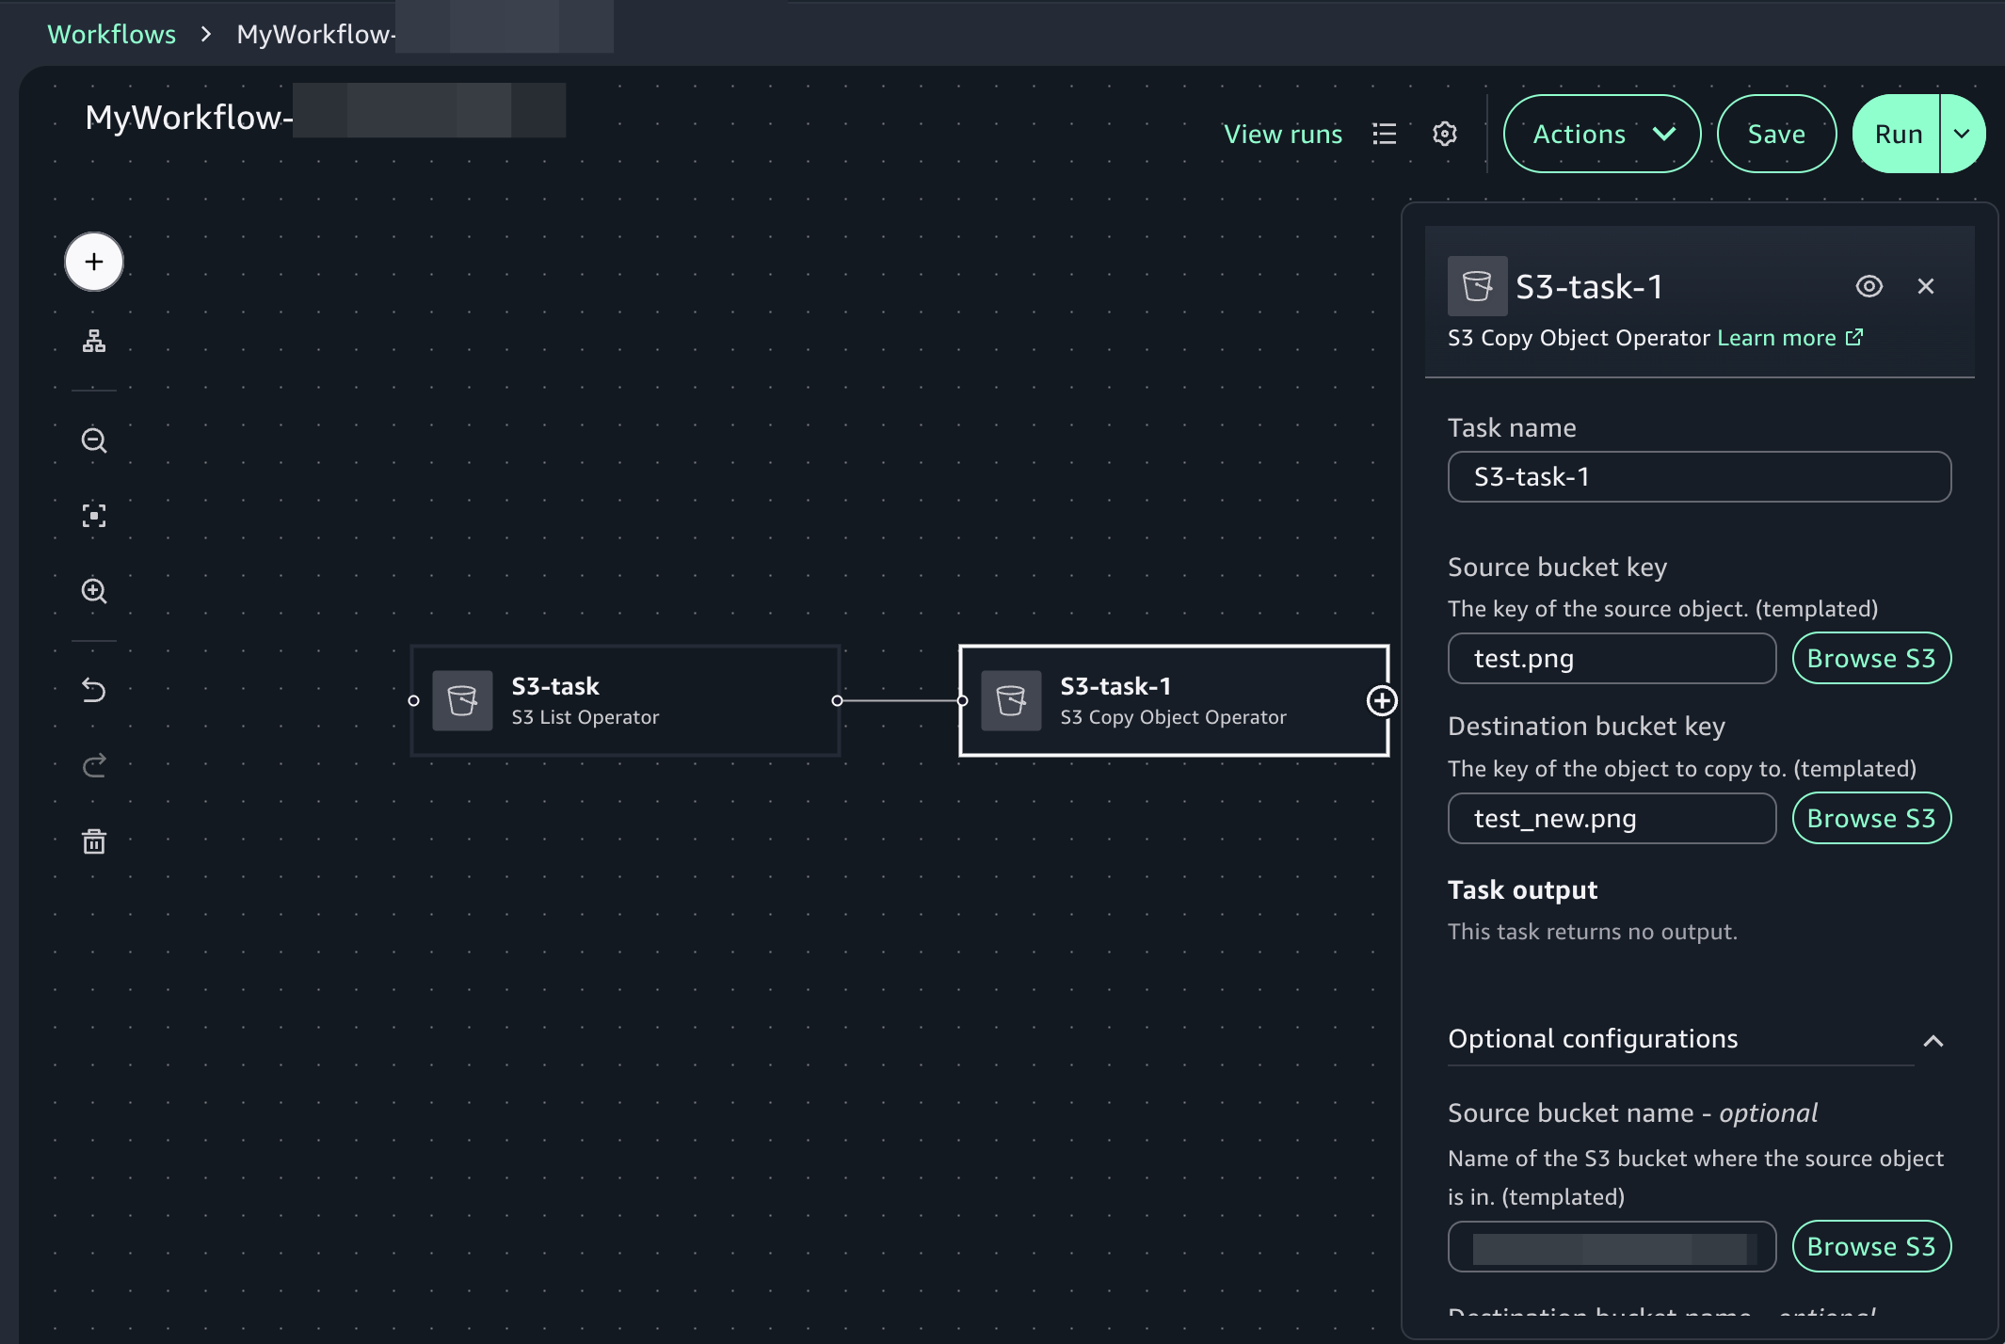Open workflow settings gear

point(1445,134)
